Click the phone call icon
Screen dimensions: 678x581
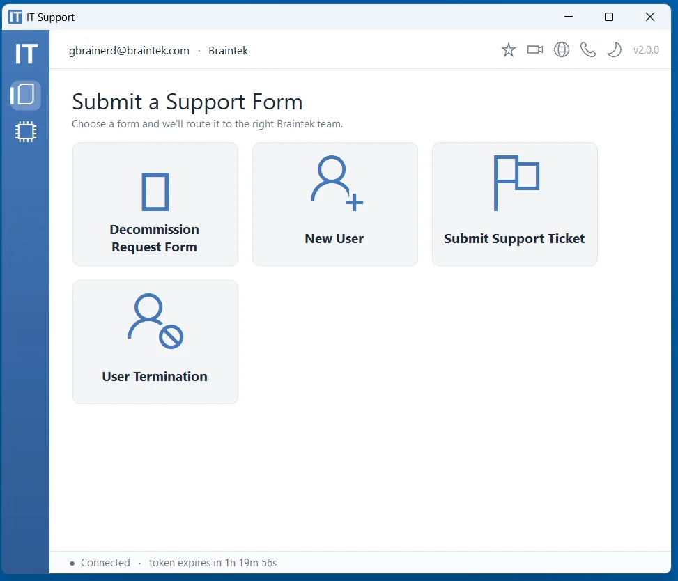point(587,49)
